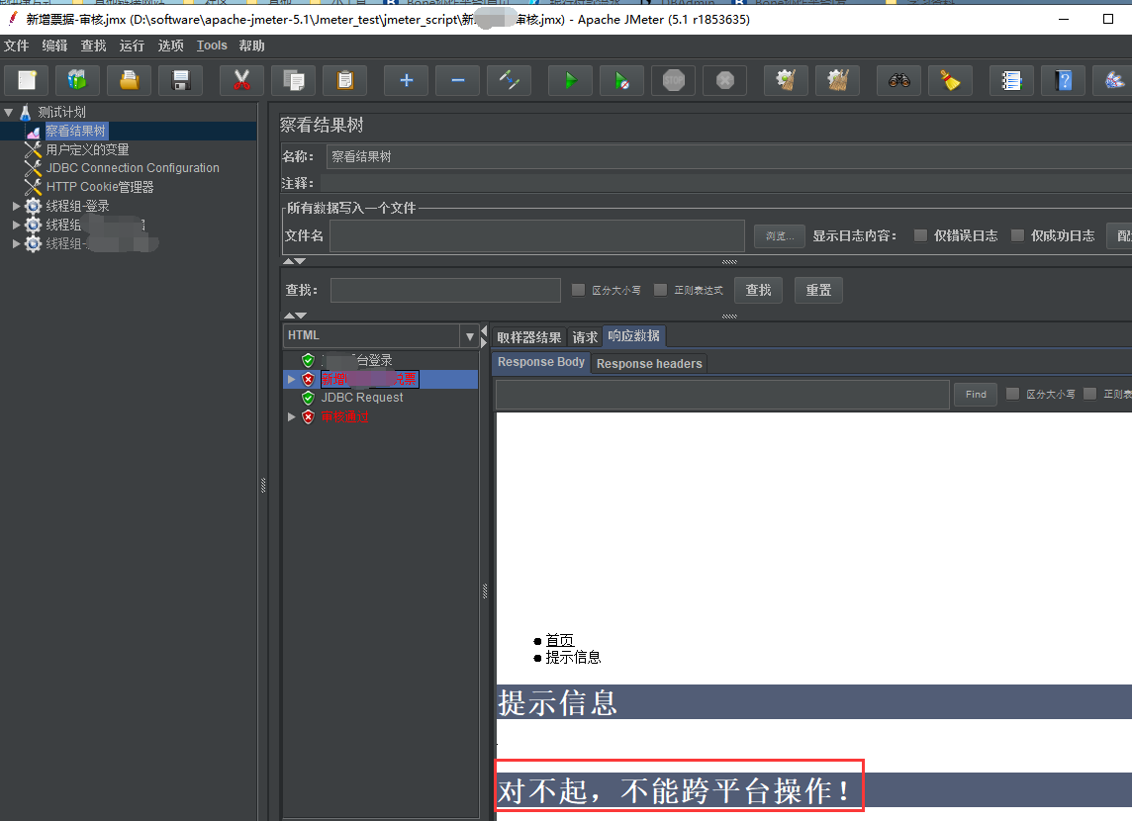Click the 名称 input field
Image resolution: width=1132 pixels, height=821 pixels.
click(x=729, y=156)
